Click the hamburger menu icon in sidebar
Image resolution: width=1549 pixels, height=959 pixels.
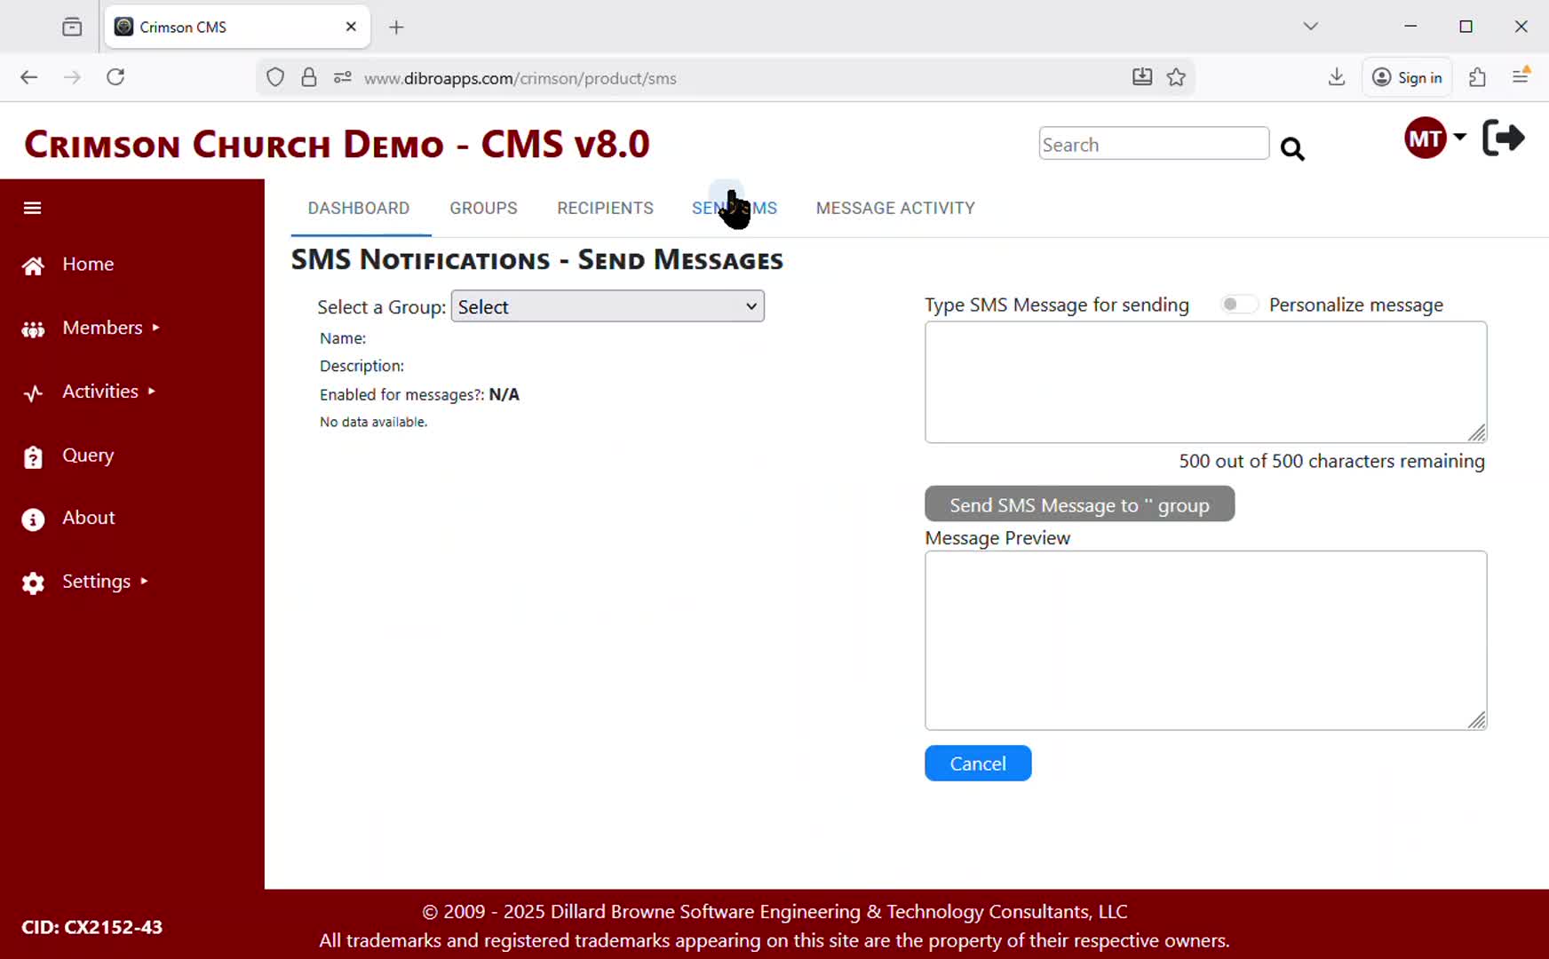pyautogui.click(x=33, y=208)
